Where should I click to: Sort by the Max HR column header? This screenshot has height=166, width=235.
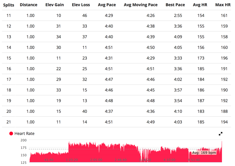[x=223, y=5]
